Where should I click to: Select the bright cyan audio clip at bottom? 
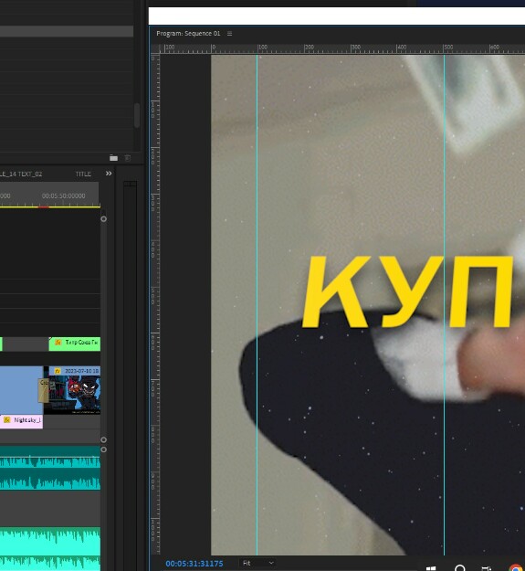pos(50,549)
